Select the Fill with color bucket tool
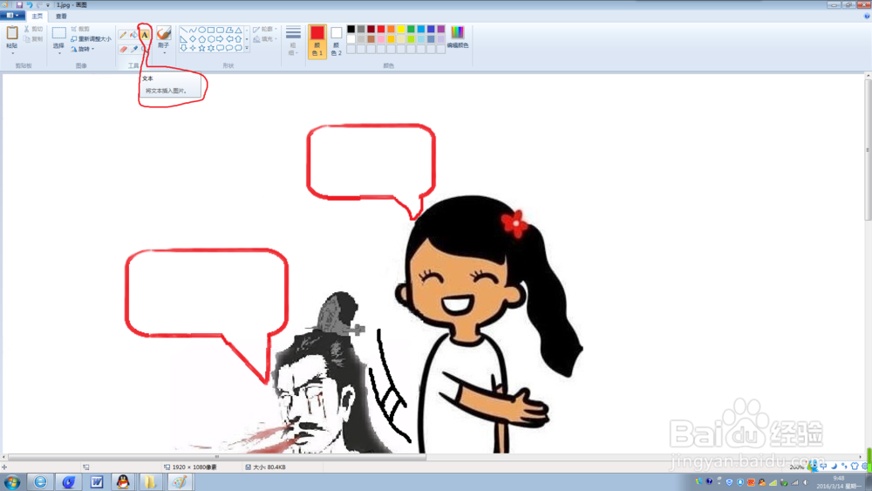 pos(134,35)
